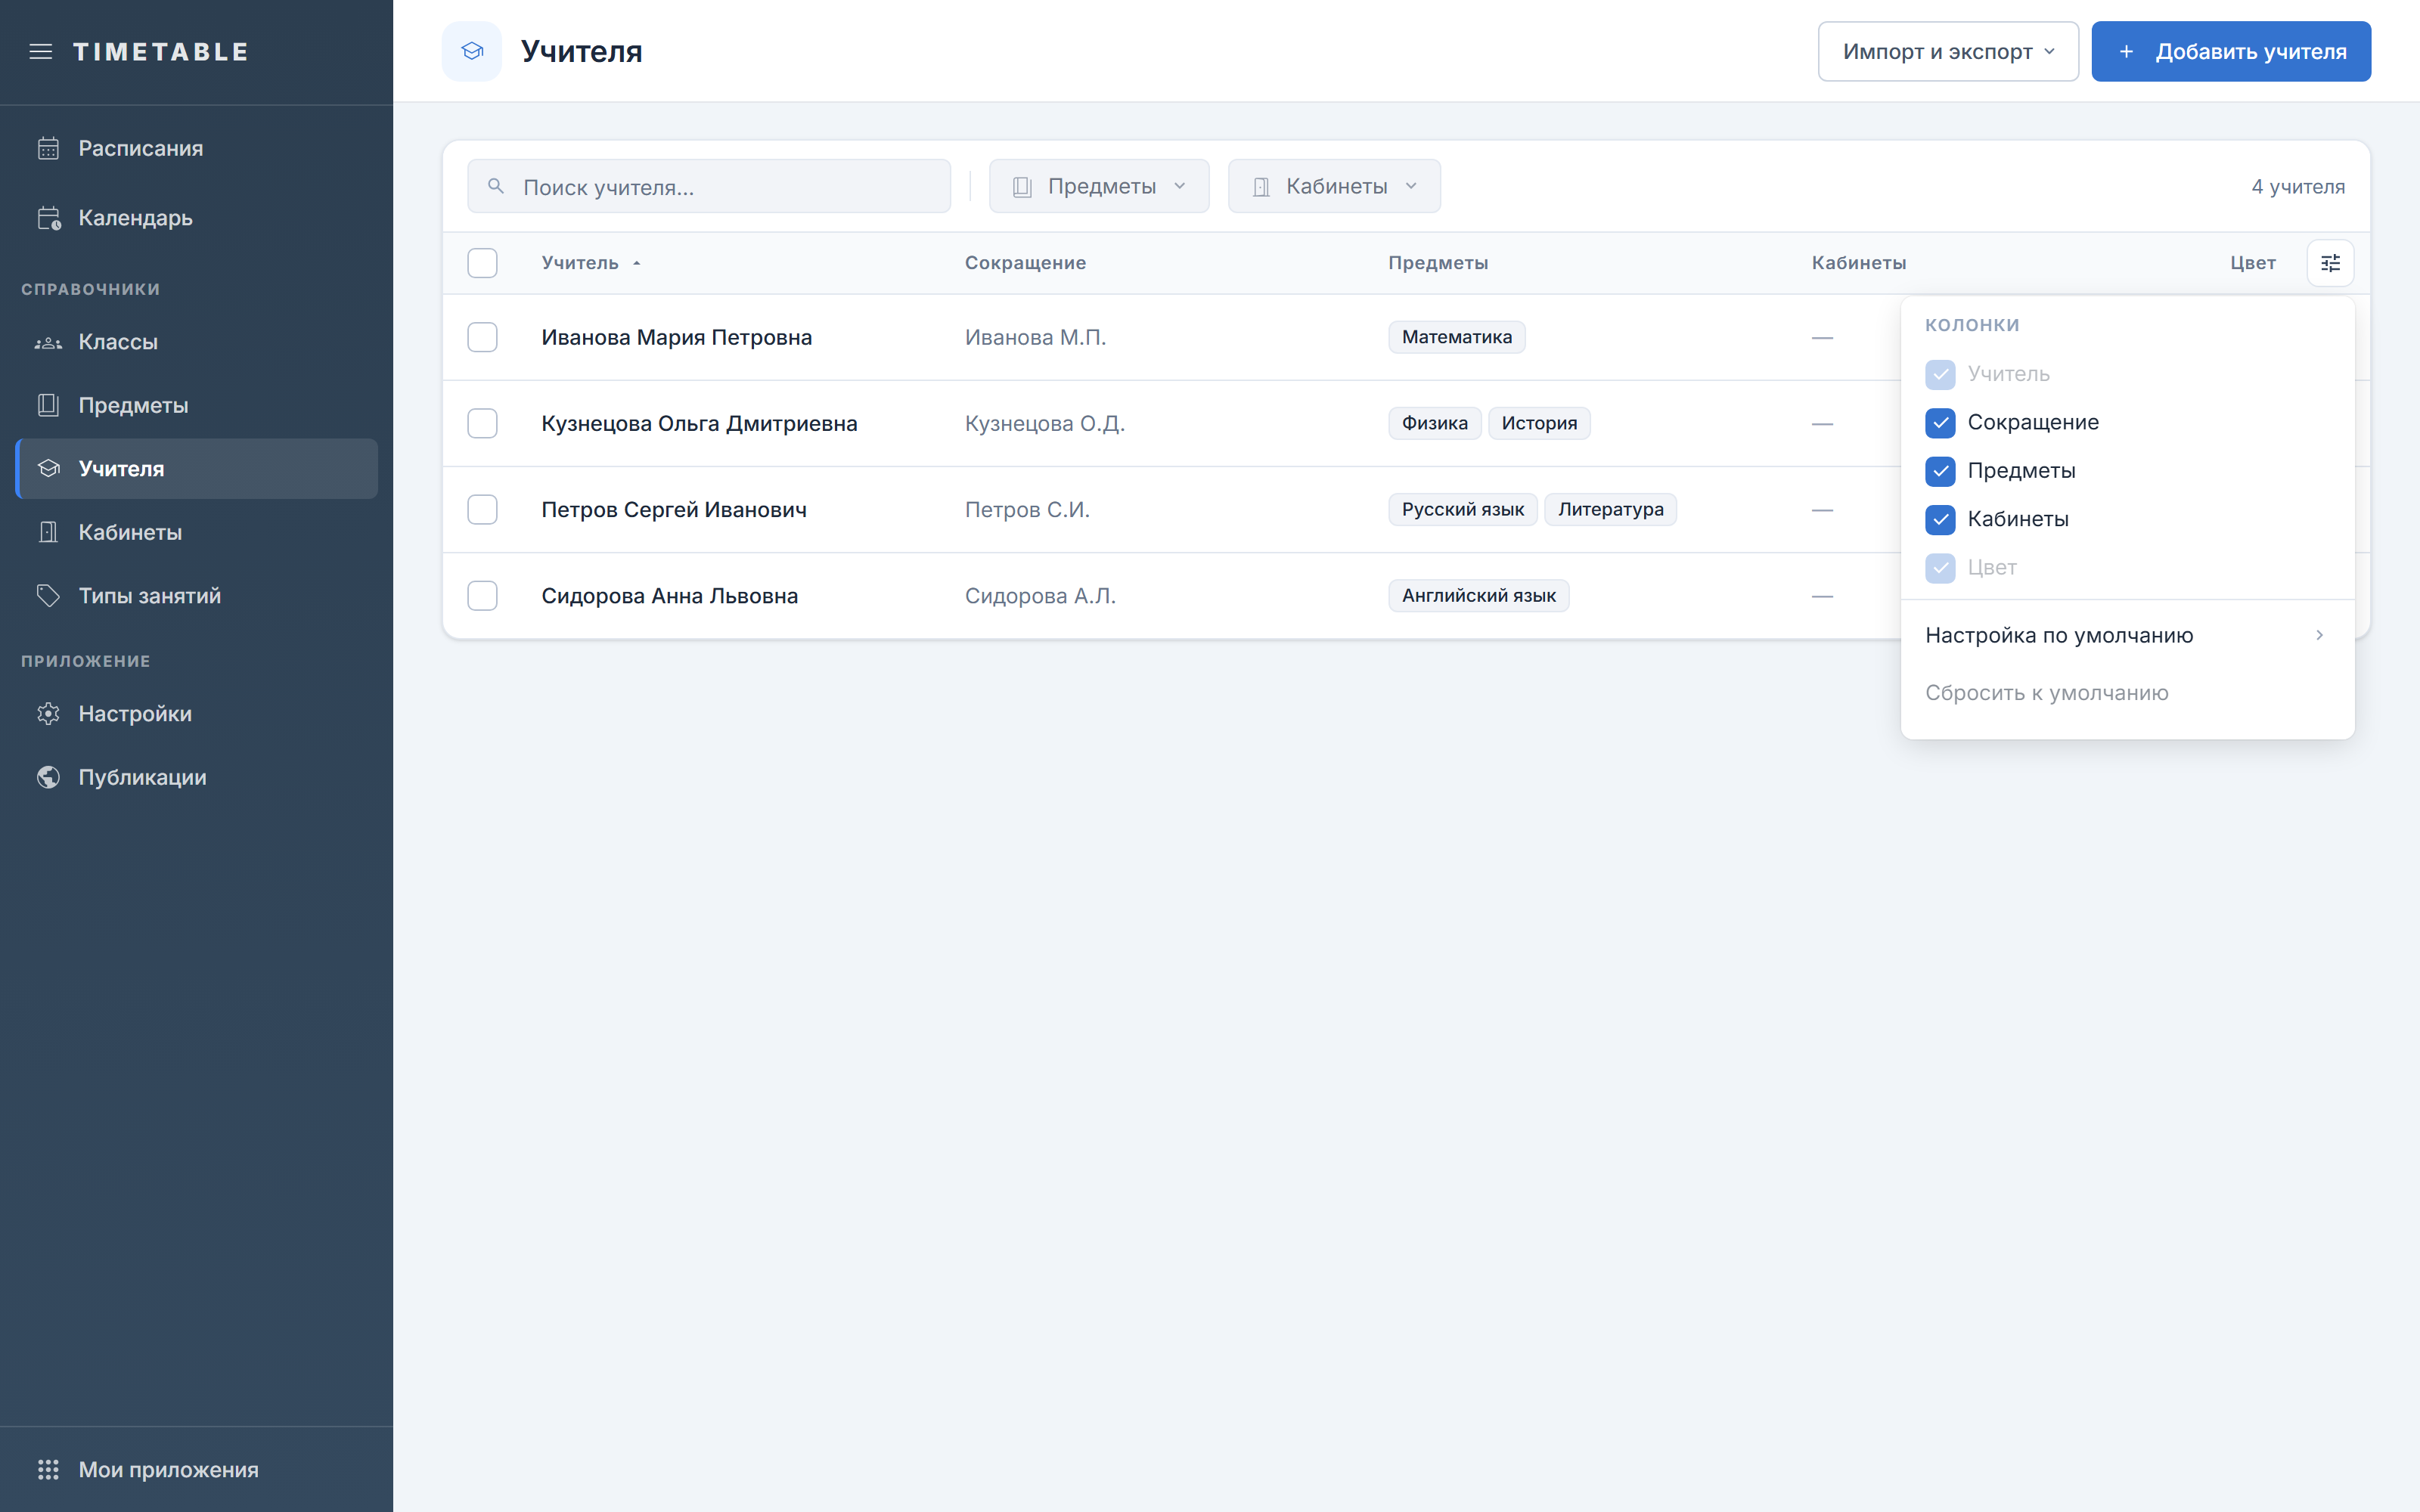Click the abbreviation Кузнецова О.Д.

(1044, 423)
